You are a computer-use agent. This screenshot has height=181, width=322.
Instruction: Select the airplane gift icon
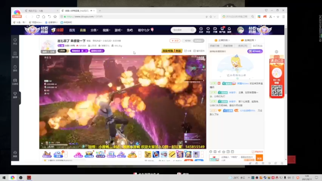tap(164, 154)
